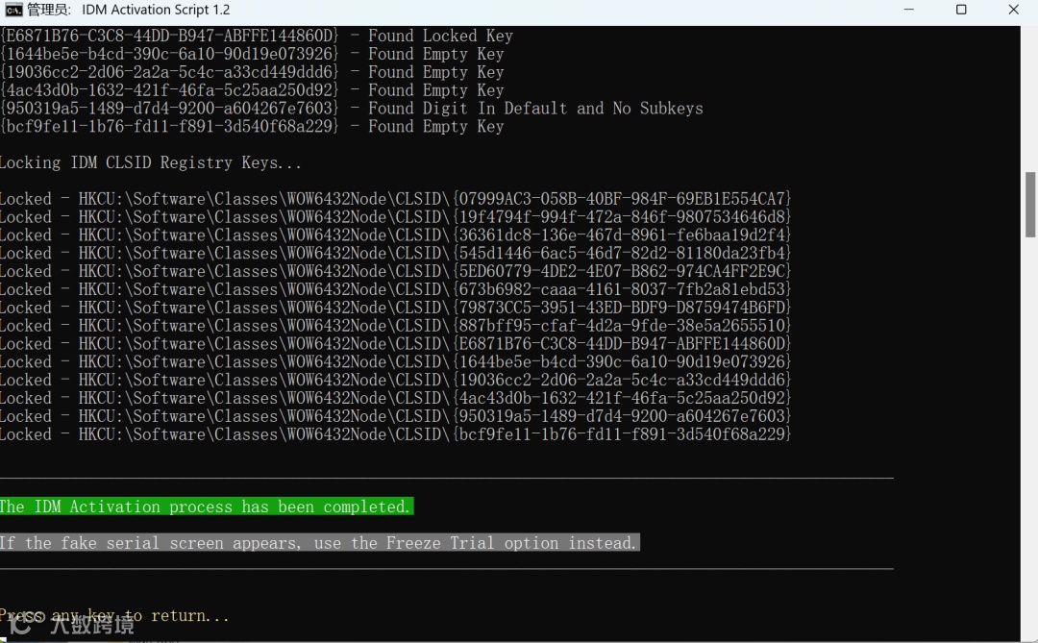Select text 'Locking IDM CLSID Registry Keys...'
Image resolution: width=1038 pixels, height=643 pixels.
pyautogui.click(x=150, y=162)
